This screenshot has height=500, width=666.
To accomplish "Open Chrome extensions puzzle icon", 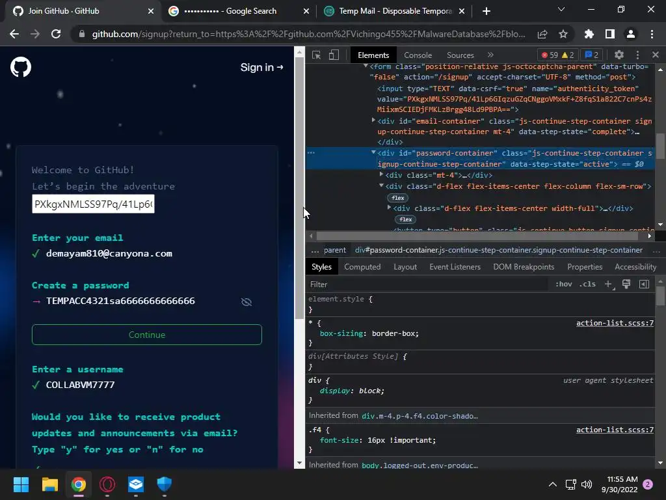I will [x=589, y=34].
